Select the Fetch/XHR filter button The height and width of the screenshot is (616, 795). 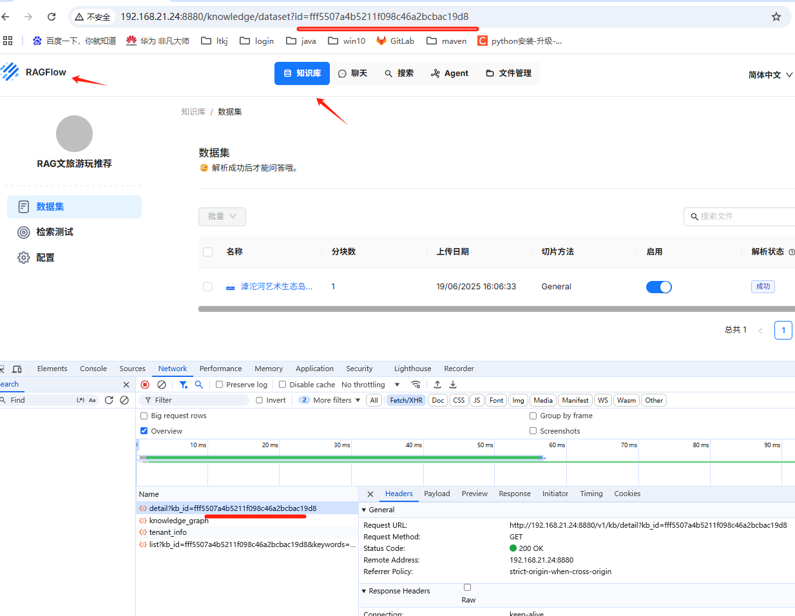406,400
